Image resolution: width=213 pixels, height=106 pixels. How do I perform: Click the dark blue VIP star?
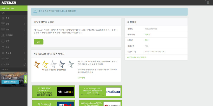(x=62, y=64)
